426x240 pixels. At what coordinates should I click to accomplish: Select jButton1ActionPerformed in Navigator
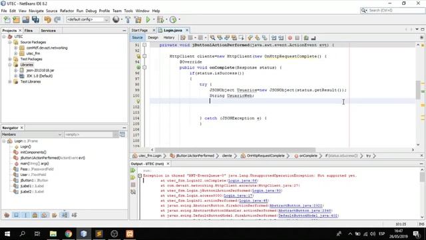(x=53, y=158)
